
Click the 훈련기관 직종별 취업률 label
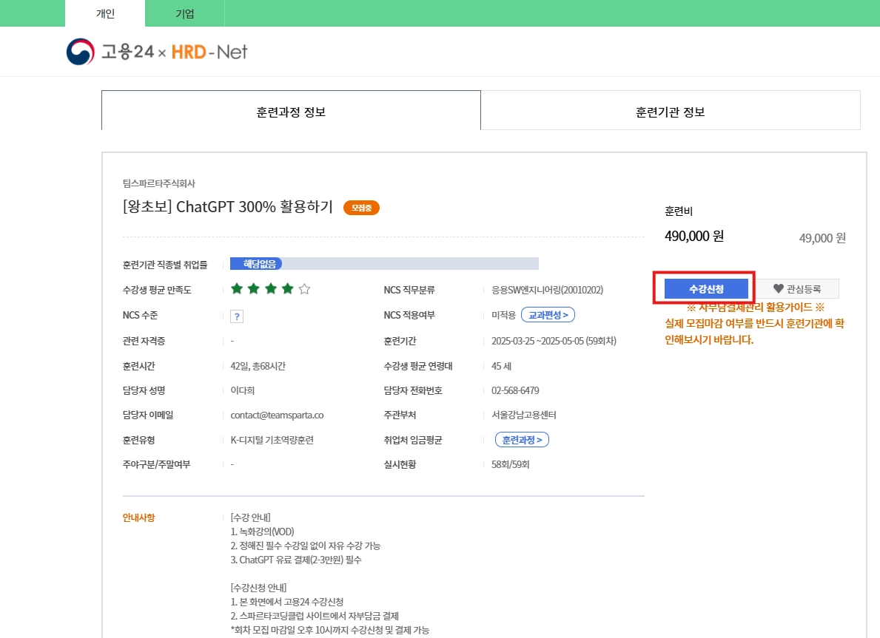click(165, 265)
